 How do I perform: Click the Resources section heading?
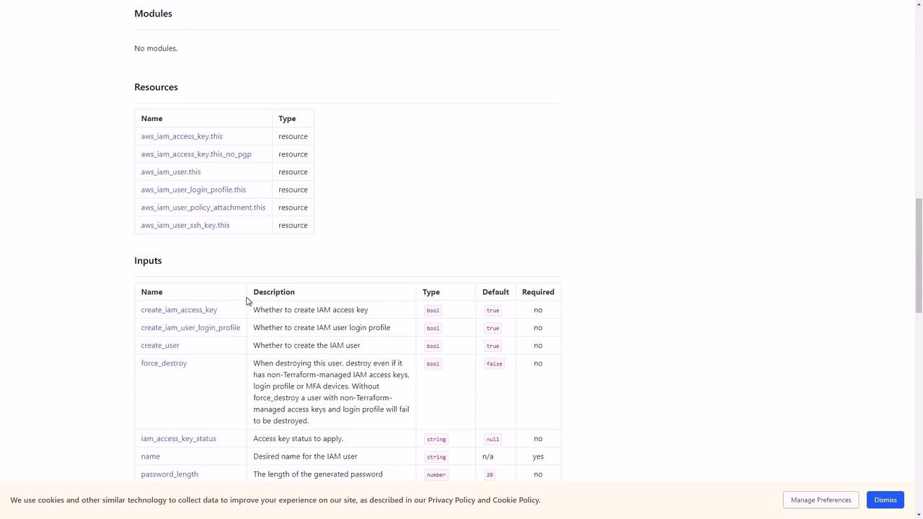156,87
